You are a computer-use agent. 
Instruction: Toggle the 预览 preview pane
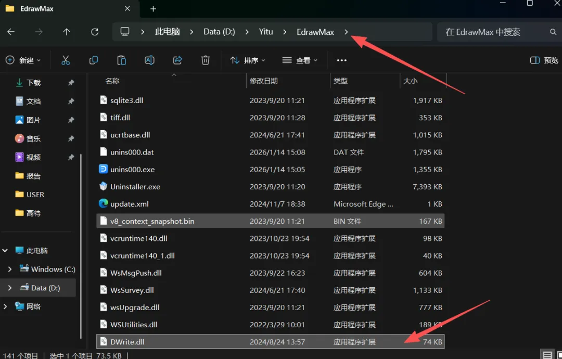[544, 60]
